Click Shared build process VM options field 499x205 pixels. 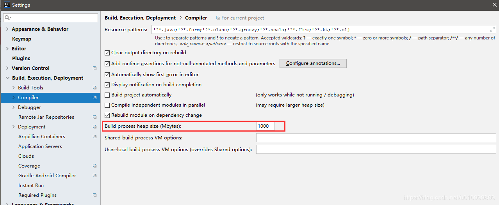tap(376, 137)
